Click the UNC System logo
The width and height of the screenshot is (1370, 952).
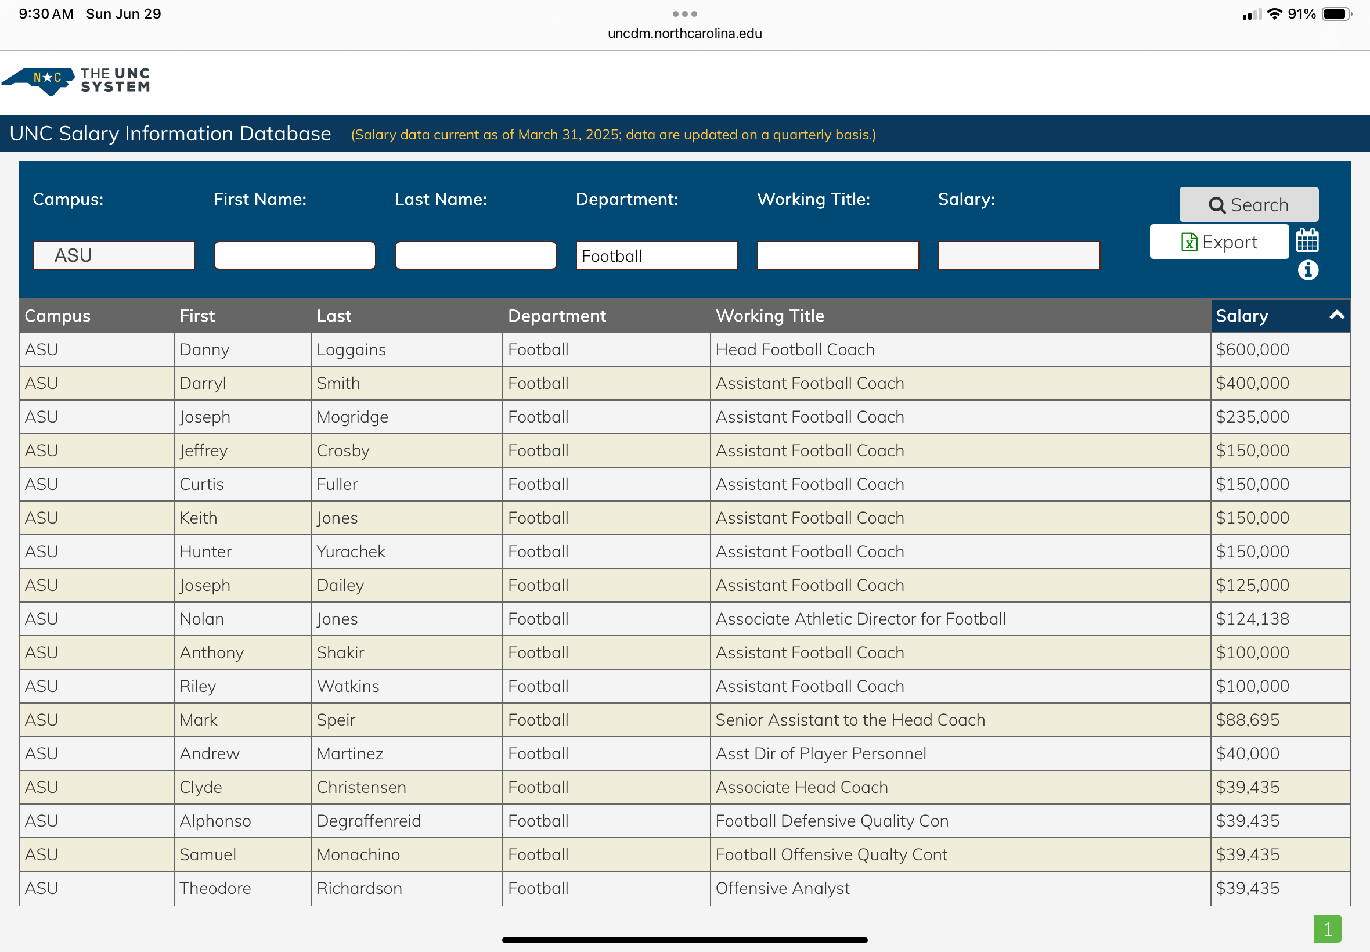coord(77,81)
